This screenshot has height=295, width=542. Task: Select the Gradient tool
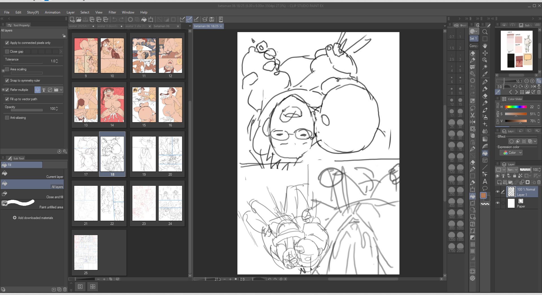[485, 139]
